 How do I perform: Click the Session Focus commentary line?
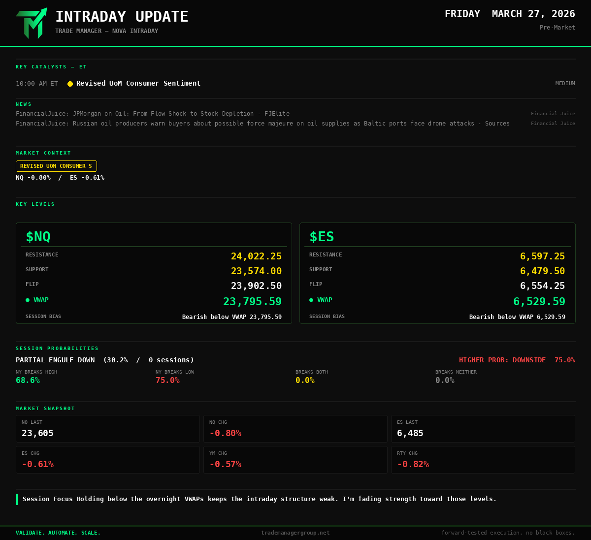tap(260, 499)
